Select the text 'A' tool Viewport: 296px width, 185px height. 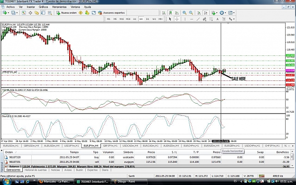pos(217,19)
